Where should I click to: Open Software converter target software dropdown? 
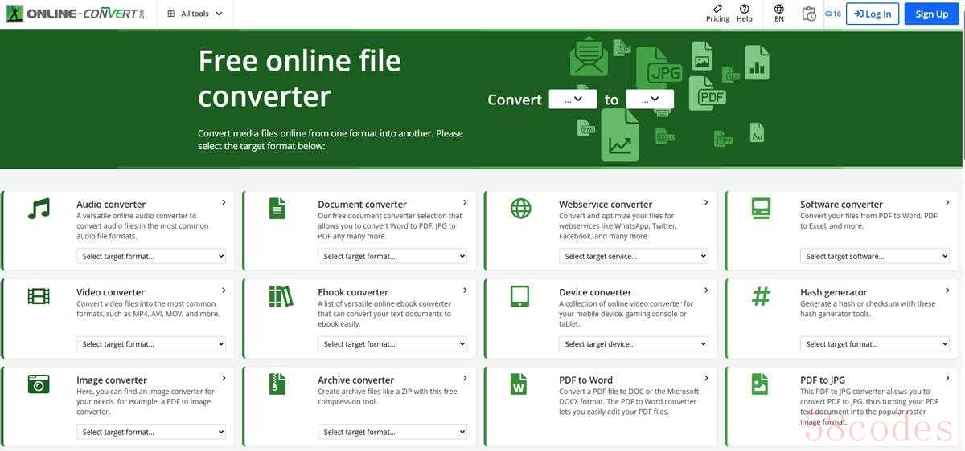[875, 256]
